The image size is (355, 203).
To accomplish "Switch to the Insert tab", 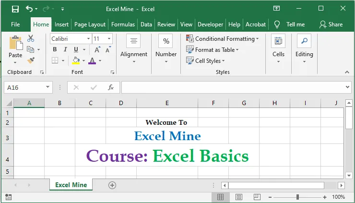I will 61,24.
